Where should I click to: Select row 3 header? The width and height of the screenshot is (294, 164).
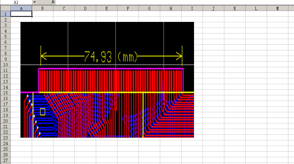pyautogui.click(x=5, y=25)
